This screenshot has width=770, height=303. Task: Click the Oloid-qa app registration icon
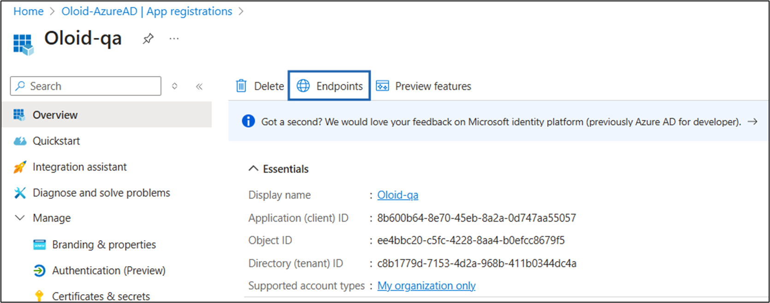[x=24, y=44]
